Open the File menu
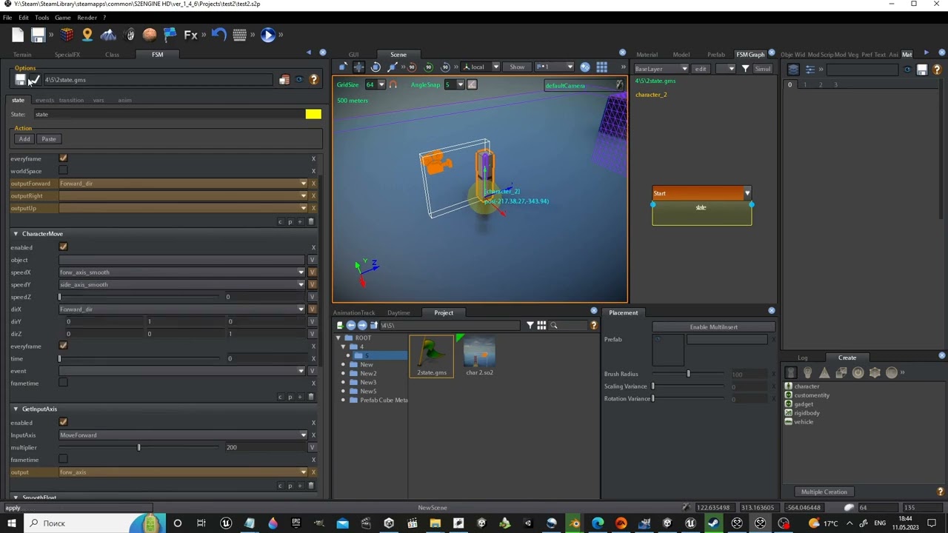Screen dimensions: 948x533 point(7,17)
